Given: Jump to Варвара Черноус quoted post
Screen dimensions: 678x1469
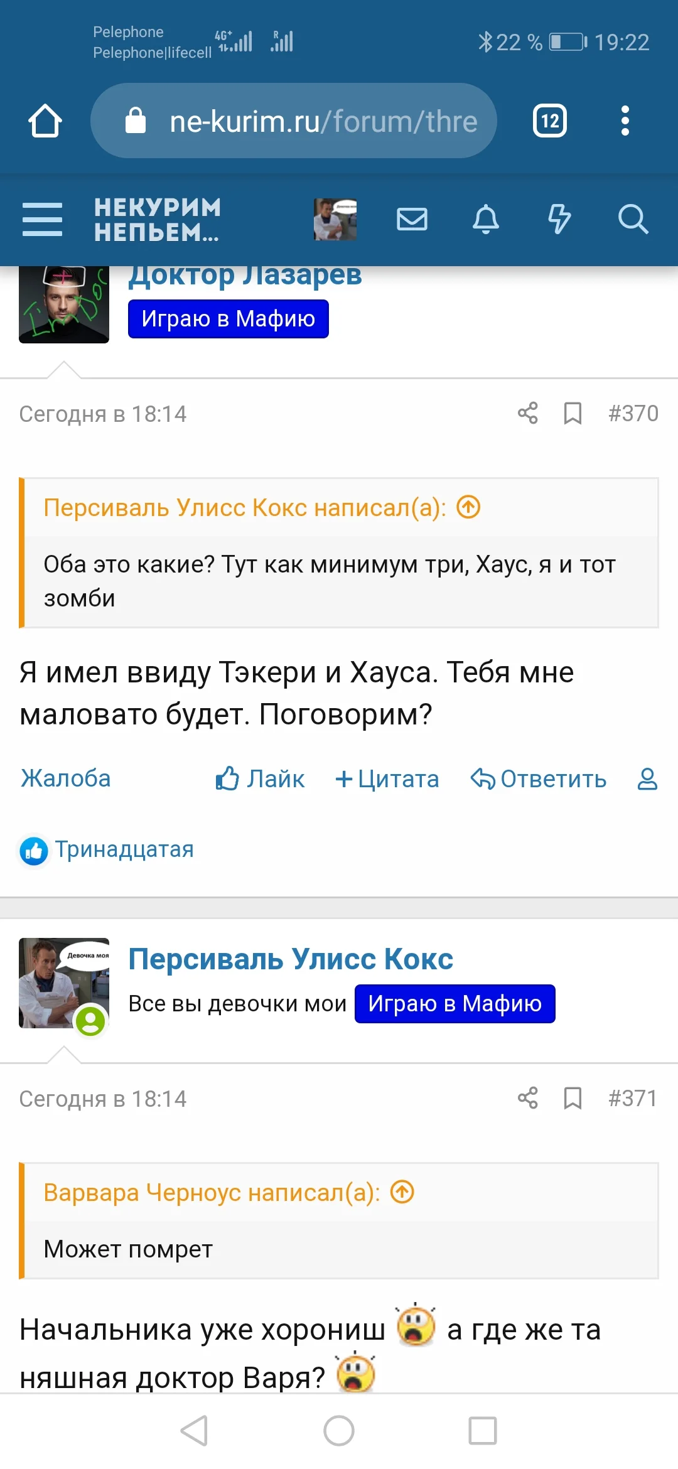Looking at the screenshot, I should tap(402, 1192).
